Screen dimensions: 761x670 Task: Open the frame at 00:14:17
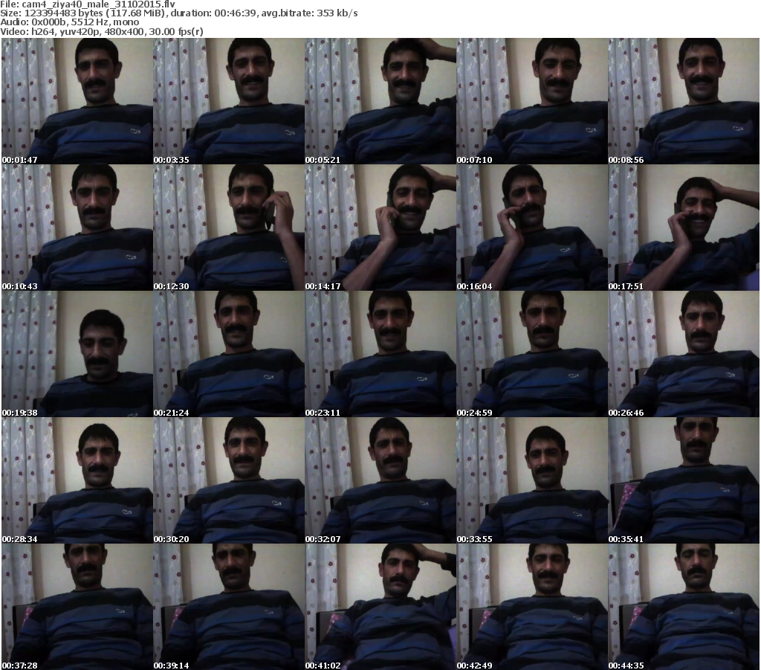(x=380, y=228)
